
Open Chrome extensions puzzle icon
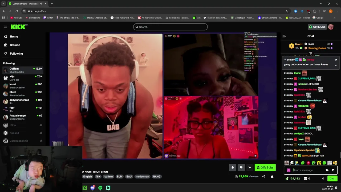pyautogui.click(x=315, y=11)
